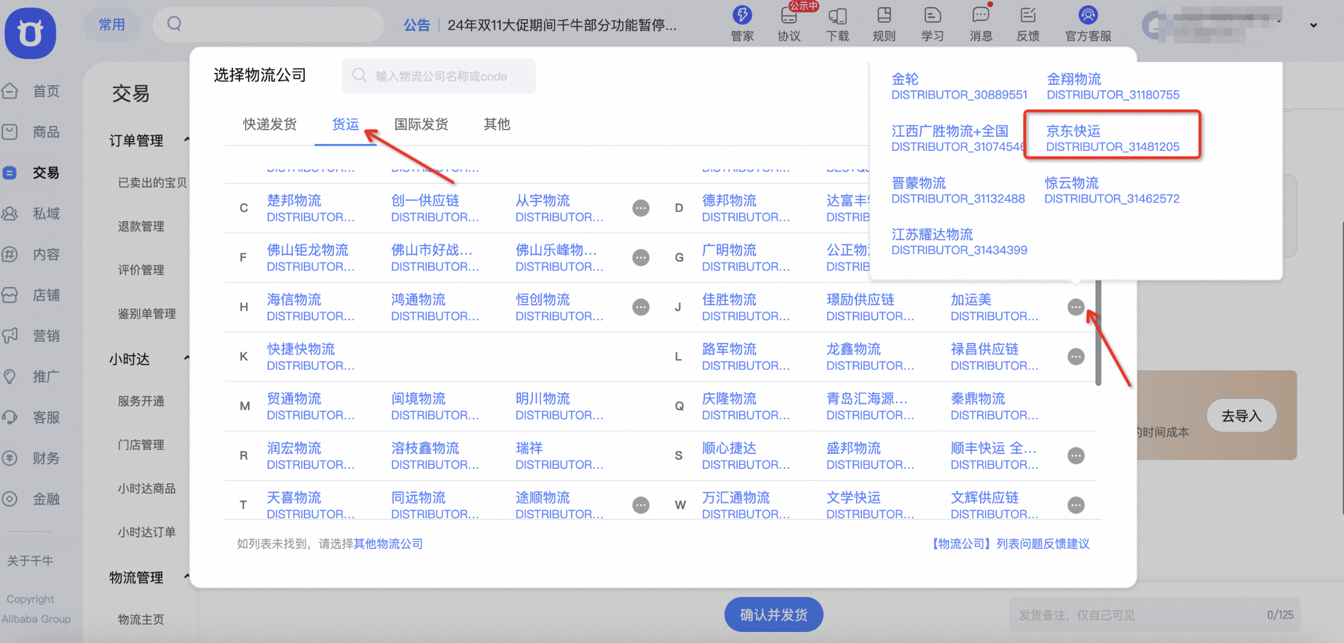Collapse the 订单管理 menu section

[186, 139]
